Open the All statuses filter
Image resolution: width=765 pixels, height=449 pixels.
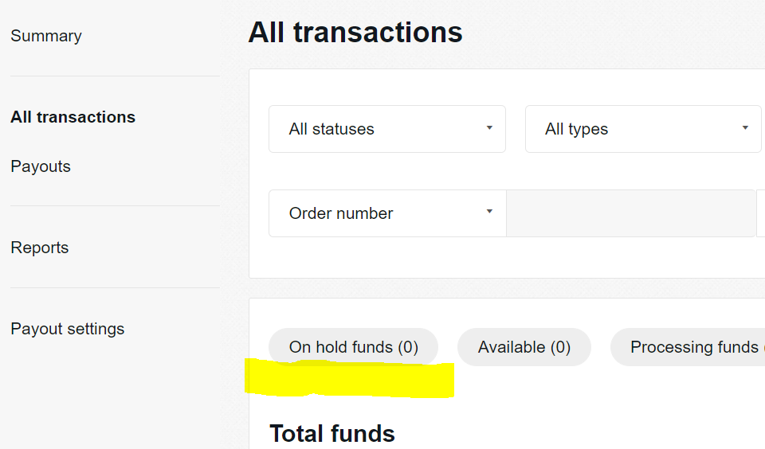tap(386, 129)
